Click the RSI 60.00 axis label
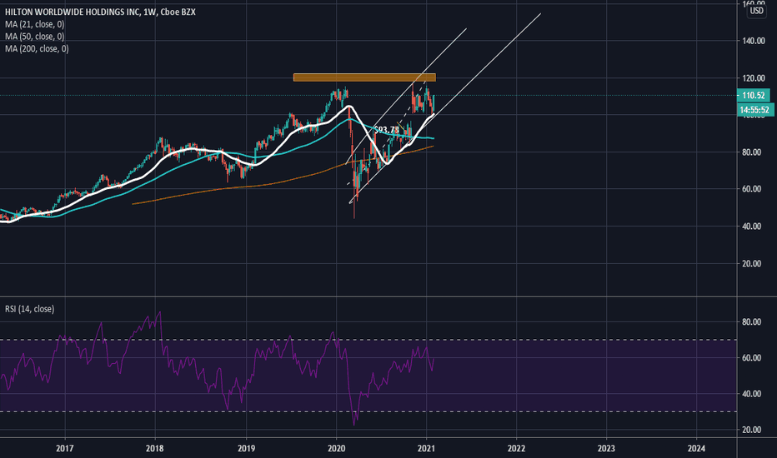The height and width of the screenshot is (458, 777). coord(751,358)
